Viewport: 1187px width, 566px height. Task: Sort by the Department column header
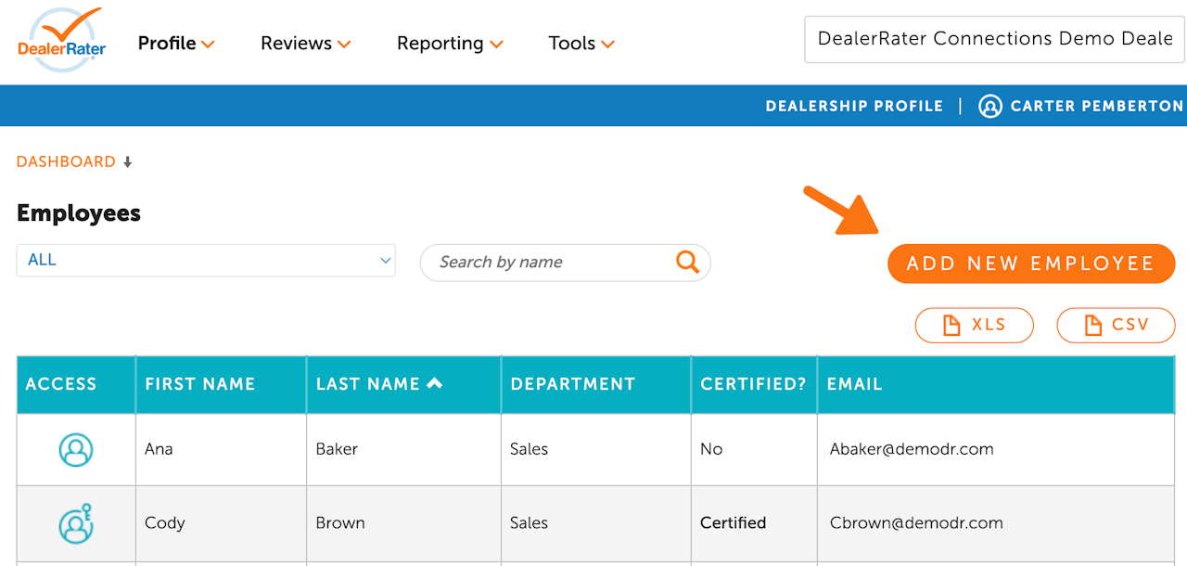pyautogui.click(x=573, y=384)
